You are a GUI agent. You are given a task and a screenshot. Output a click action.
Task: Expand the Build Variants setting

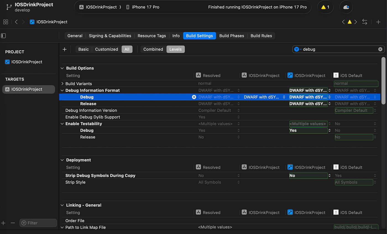62,84
